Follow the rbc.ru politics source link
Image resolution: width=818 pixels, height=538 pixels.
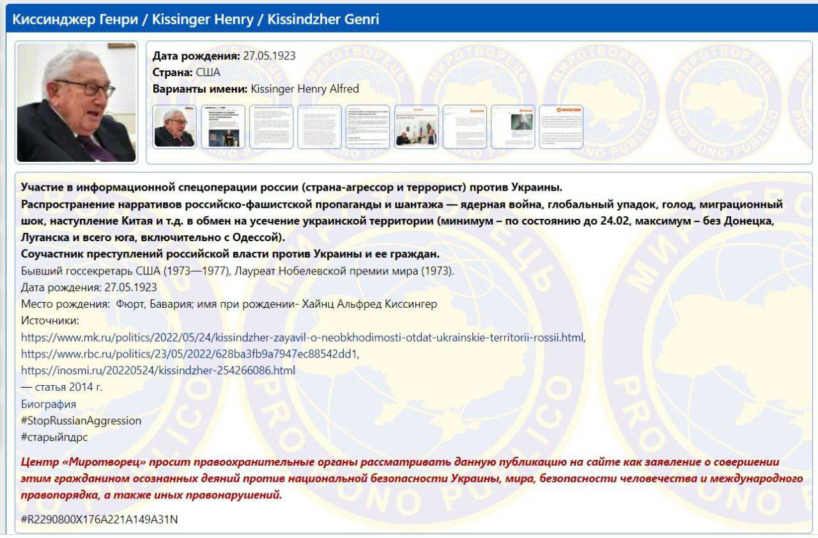[x=190, y=354]
